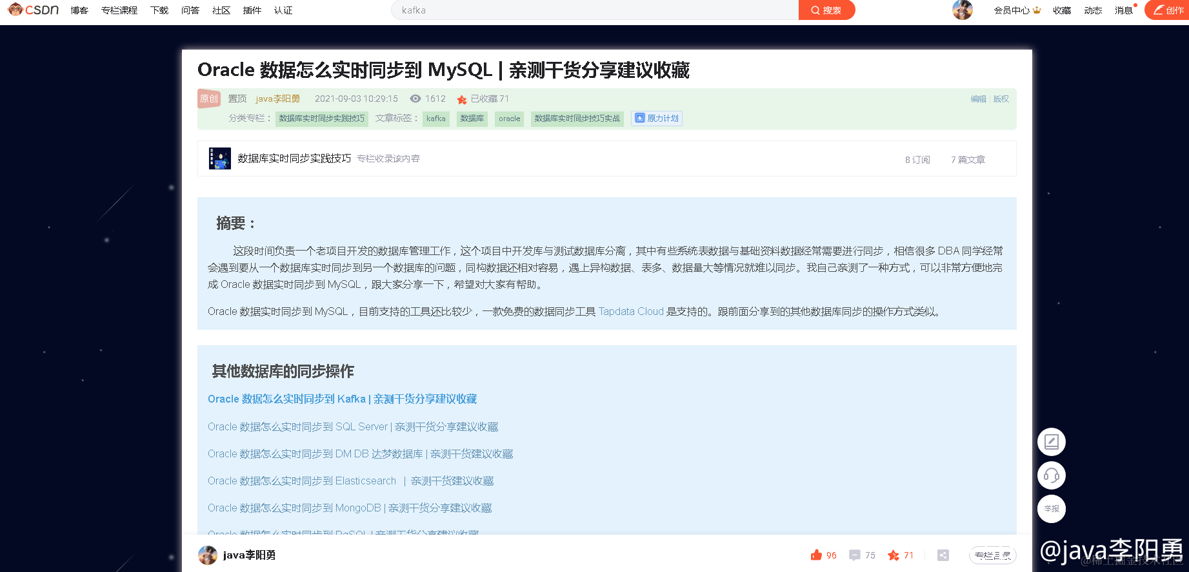1189x572 pixels.
Task: Click the comment bubble icon
Action: (855, 555)
